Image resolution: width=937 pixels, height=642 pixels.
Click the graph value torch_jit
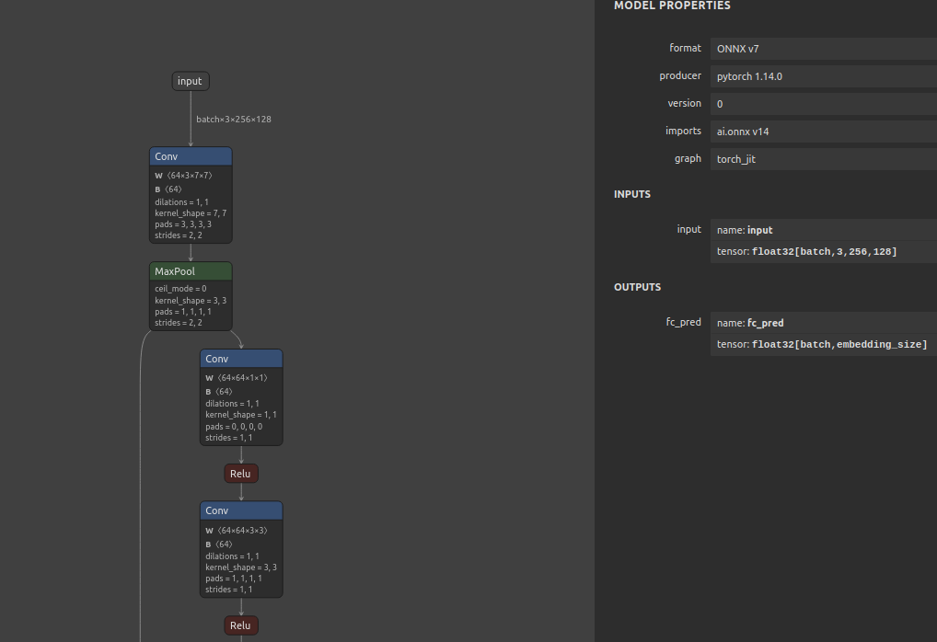[823, 159]
